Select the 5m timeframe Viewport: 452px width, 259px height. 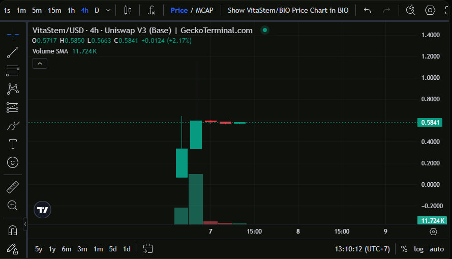point(37,10)
